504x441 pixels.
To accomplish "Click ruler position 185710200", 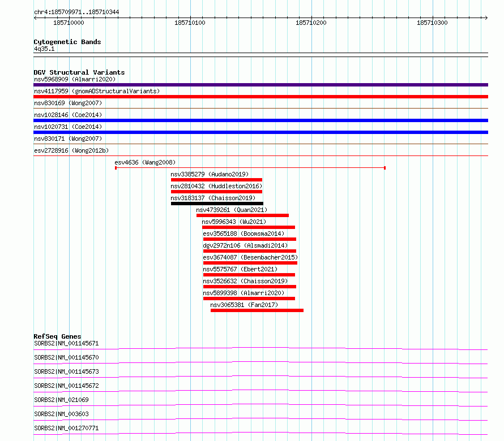I will (x=311, y=23).
